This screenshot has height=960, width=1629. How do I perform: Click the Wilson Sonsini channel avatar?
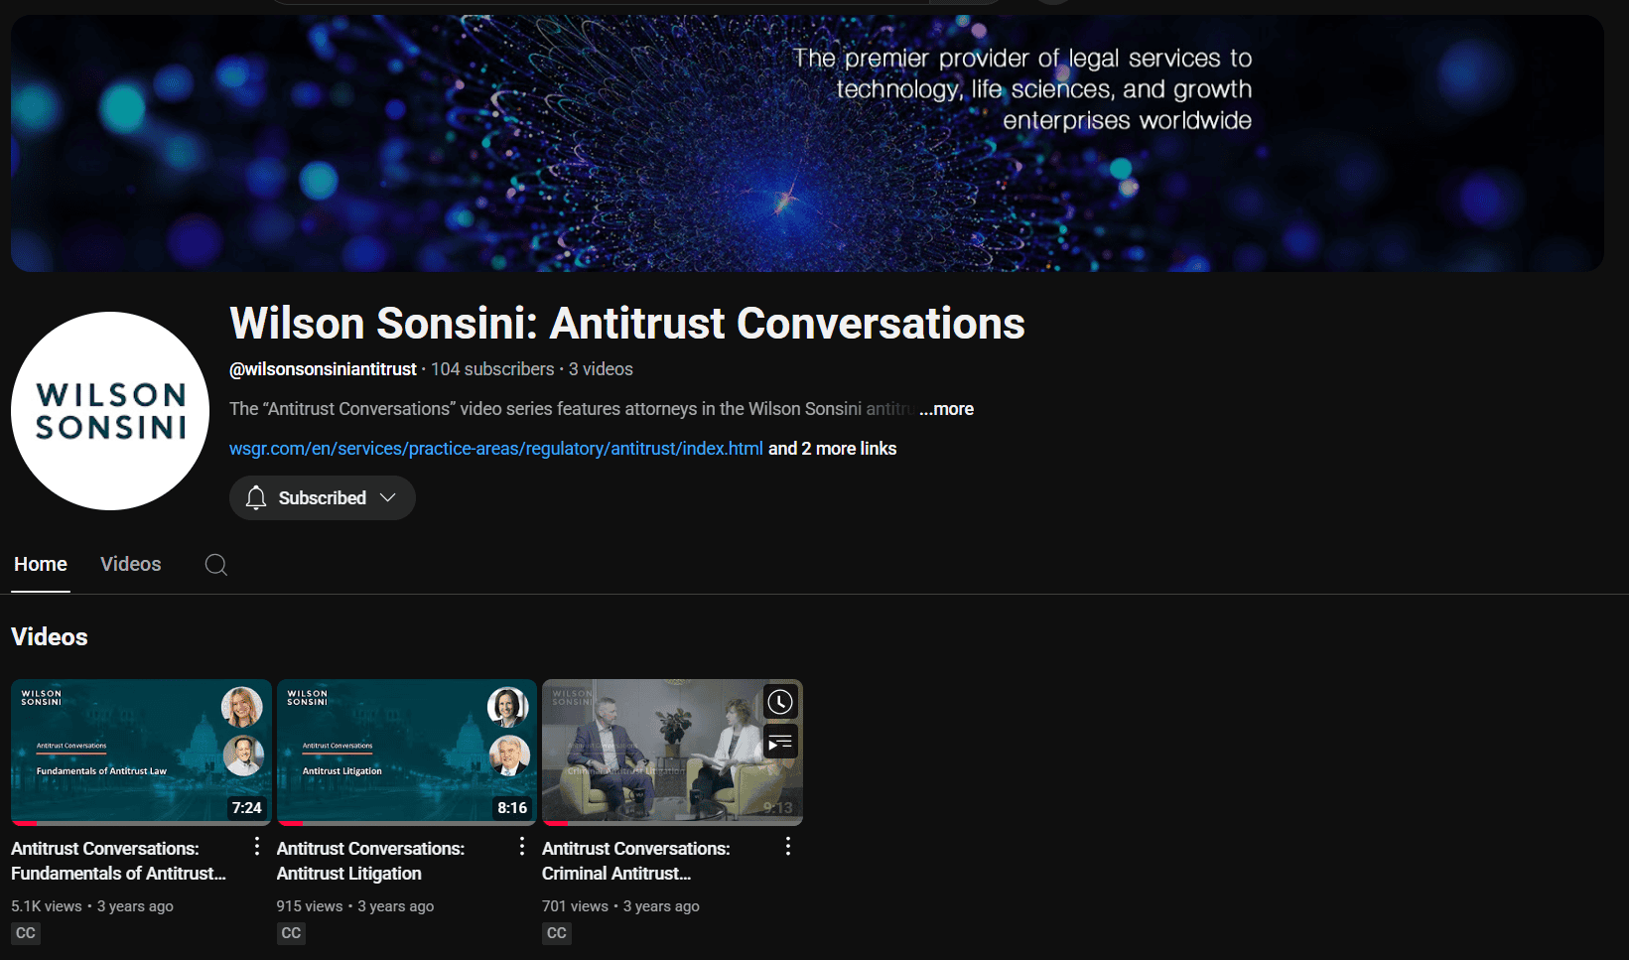[110, 411]
